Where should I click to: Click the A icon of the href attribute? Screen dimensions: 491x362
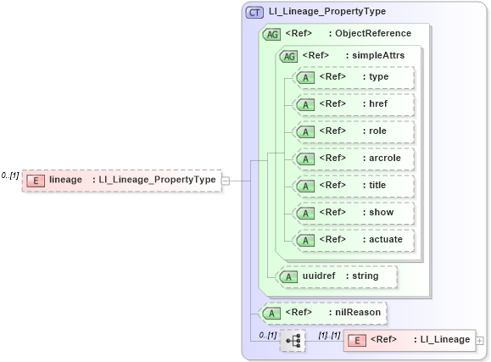[305, 105]
